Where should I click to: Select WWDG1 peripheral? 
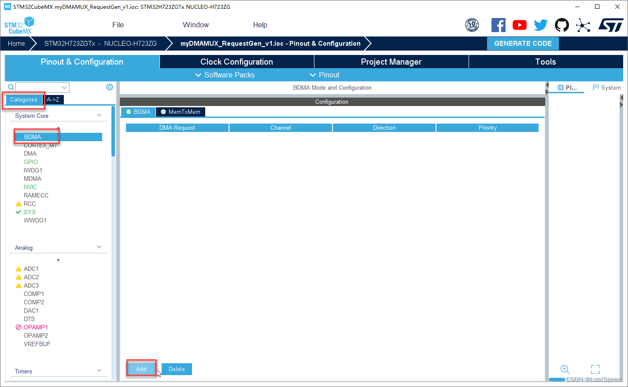coord(35,220)
